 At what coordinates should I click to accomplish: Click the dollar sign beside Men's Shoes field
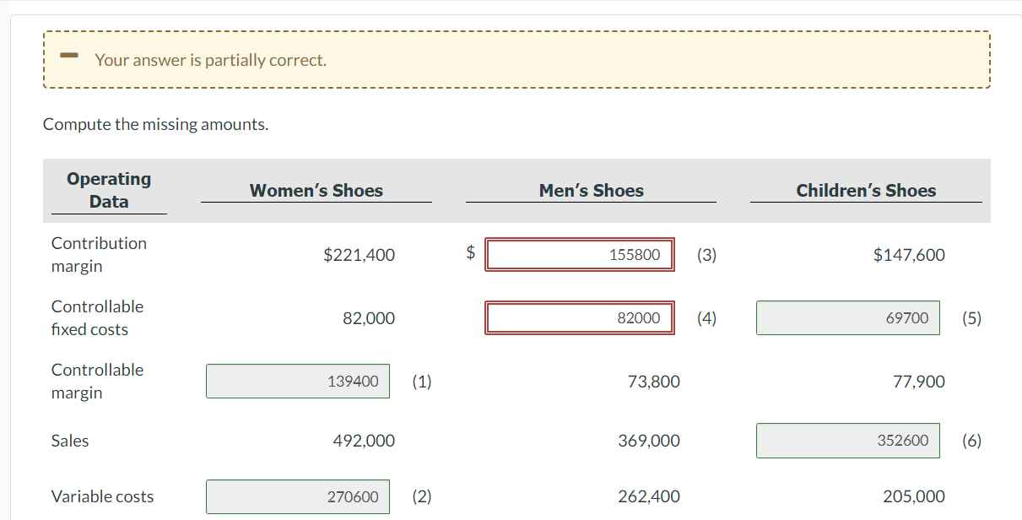[469, 254]
